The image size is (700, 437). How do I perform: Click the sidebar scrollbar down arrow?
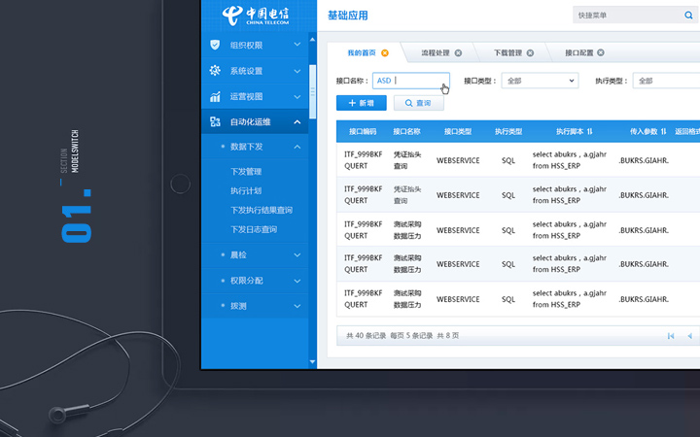coord(312,361)
